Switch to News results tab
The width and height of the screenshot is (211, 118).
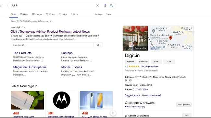(24, 14)
